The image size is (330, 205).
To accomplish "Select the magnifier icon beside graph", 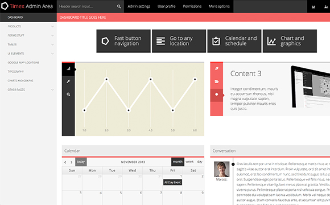I will coord(68,95).
